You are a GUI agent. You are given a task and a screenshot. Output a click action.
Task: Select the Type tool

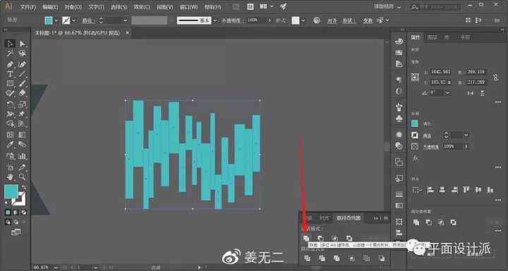tap(10, 74)
